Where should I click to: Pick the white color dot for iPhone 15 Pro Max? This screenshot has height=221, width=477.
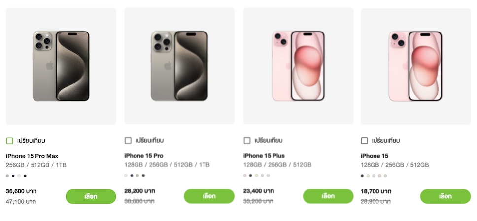(x=19, y=176)
